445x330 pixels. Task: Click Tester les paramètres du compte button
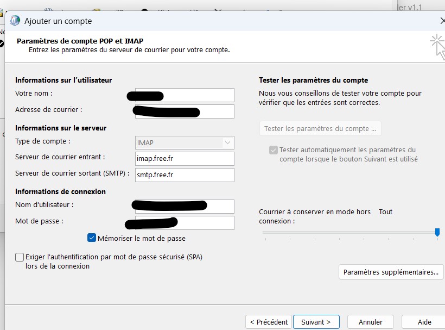[320, 128]
